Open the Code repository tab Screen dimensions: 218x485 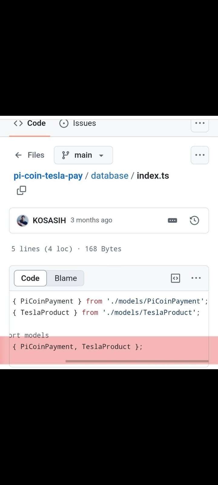click(x=30, y=123)
